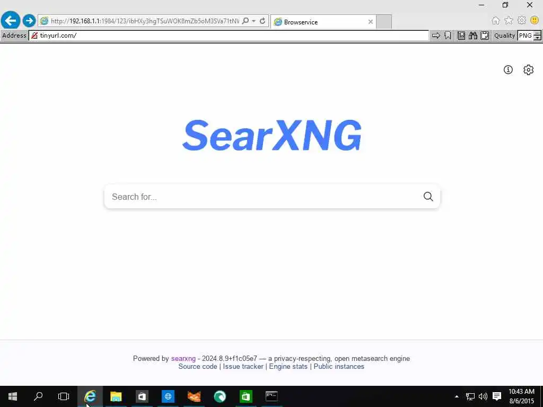Viewport: 543px width, 407px height.
Task: Open the blue globe taskbar app
Action: [x=168, y=396]
